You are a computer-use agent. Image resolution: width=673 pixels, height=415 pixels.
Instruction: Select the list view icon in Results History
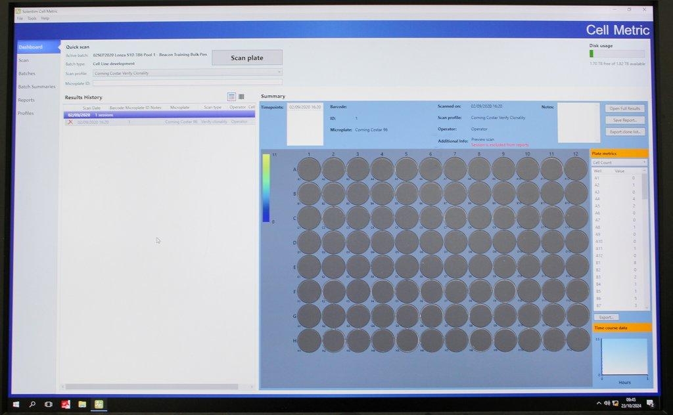231,96
